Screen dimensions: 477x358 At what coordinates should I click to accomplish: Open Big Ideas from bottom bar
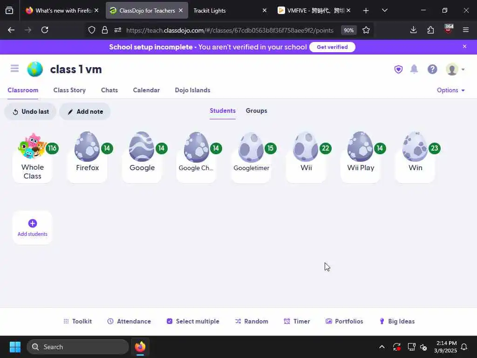pos(397,321)
